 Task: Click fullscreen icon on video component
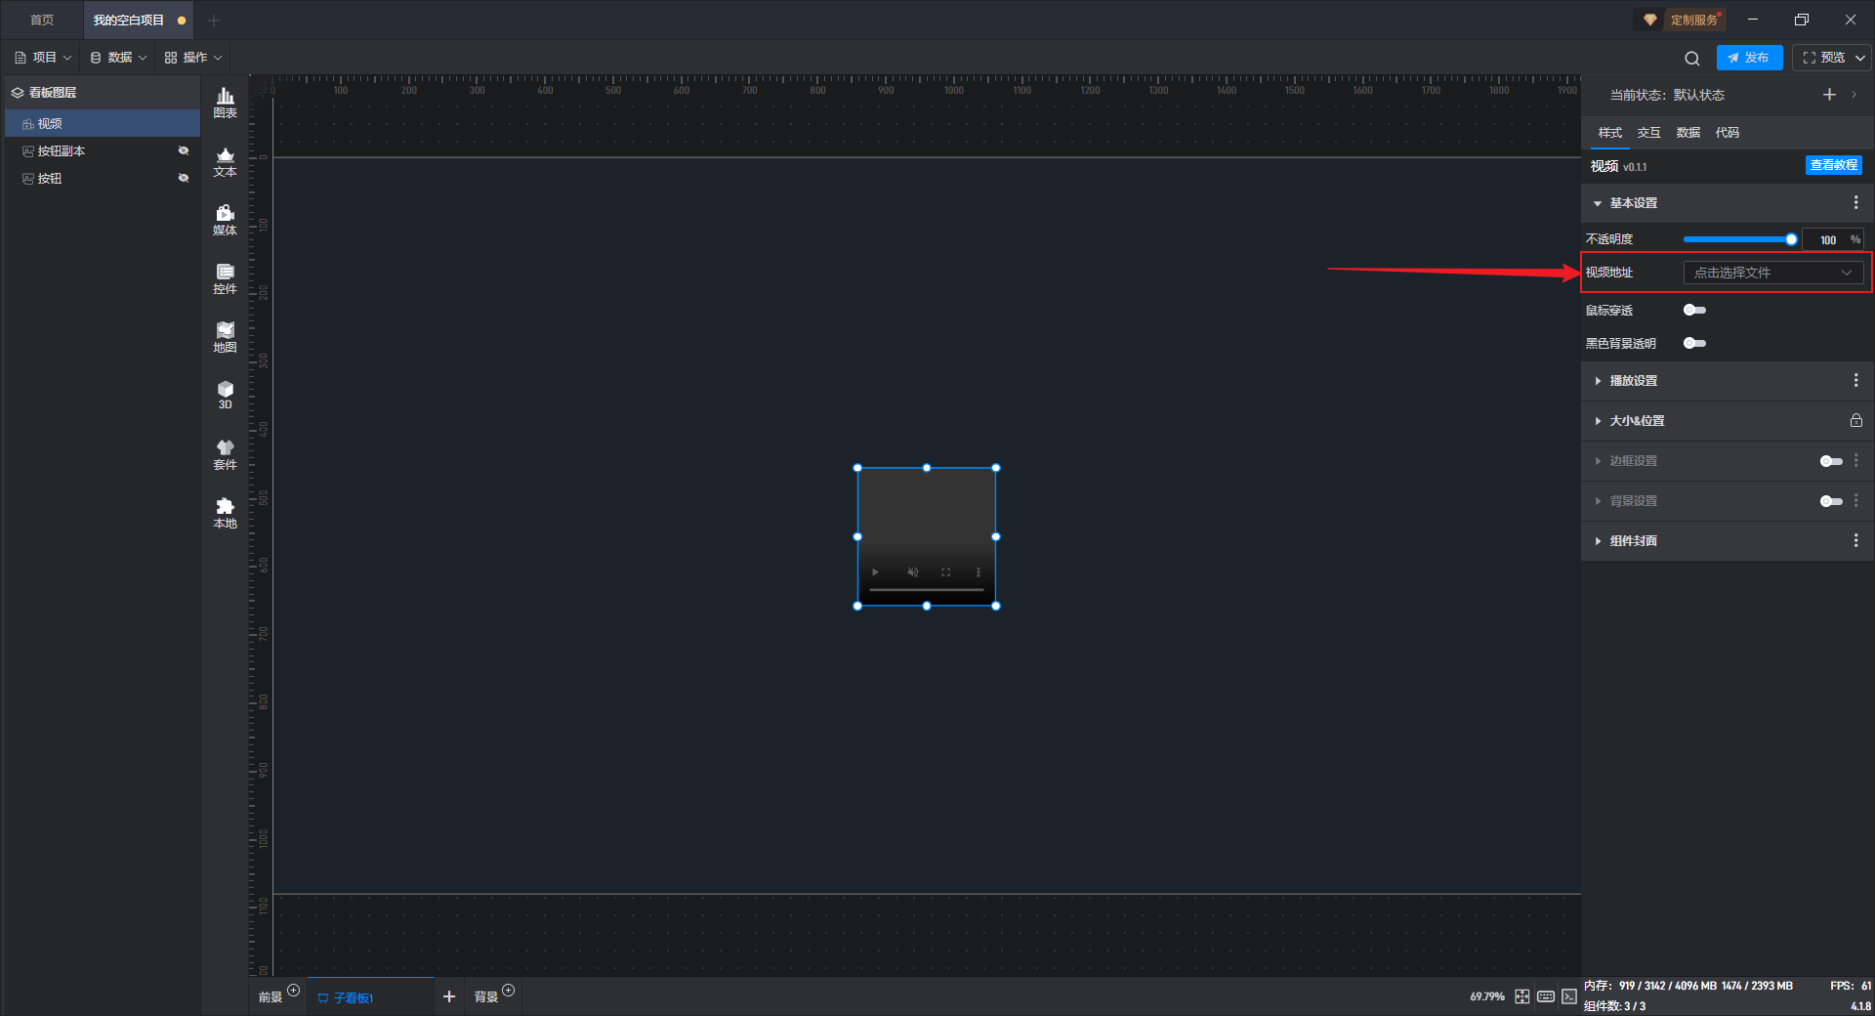[x=945, y=572]
